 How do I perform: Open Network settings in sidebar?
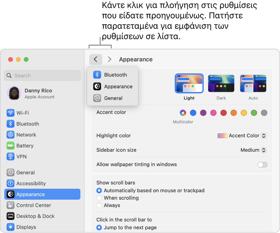[42, 135]
